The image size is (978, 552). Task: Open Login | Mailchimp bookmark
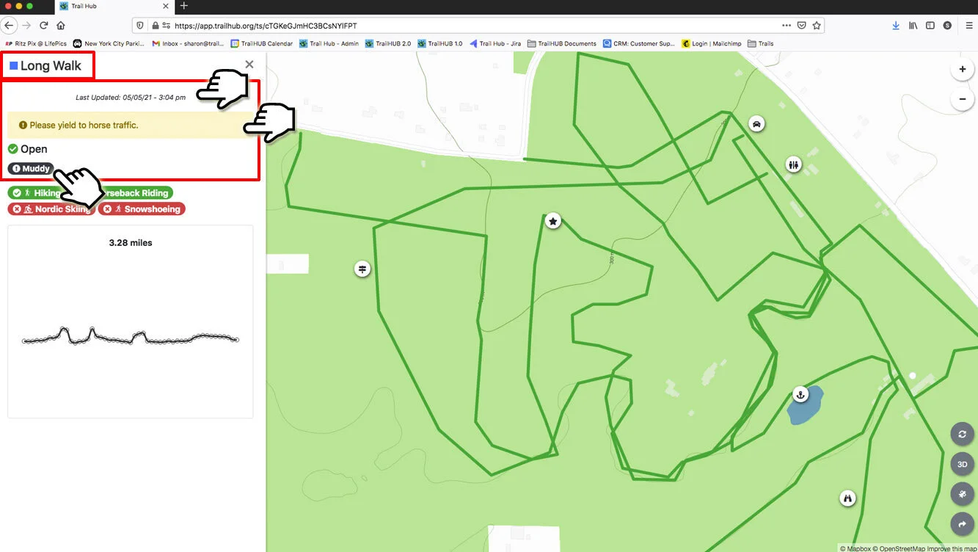pyautogui.click(x=711, y=43)
